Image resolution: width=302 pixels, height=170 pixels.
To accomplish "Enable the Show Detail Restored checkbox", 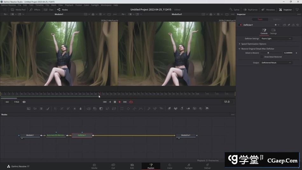I will 262,57.
